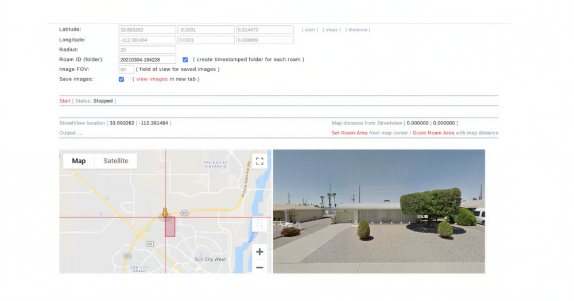This screenshot has height=301, width=574.
Task: Uncheck create timestamped folder checkbox
Action: pyautogui.click(x=185, y=60)
